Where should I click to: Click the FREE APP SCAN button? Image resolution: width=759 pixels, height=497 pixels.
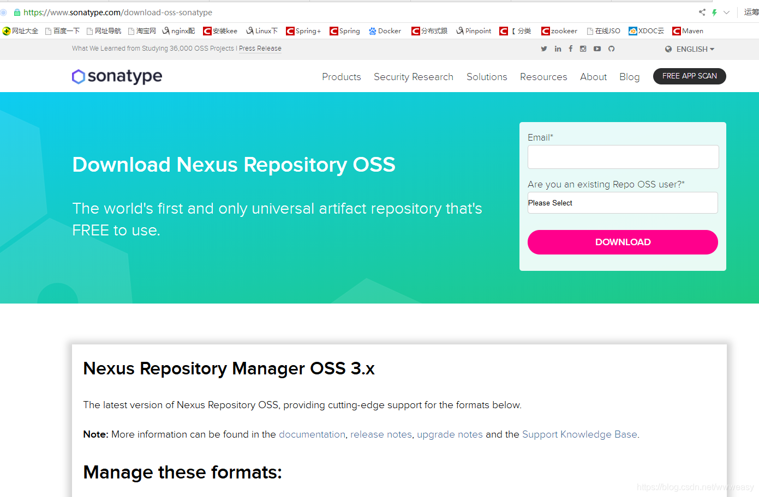690,76
